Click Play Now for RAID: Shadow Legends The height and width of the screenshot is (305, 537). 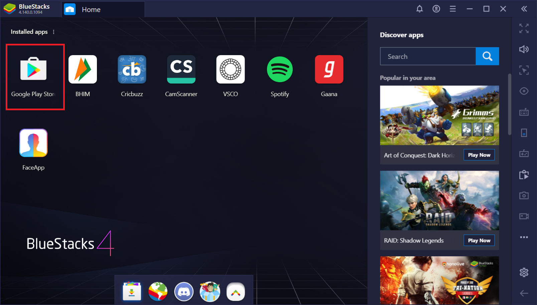(479, 241)
